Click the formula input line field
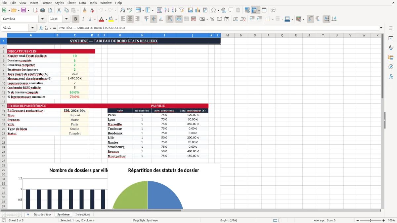This screenshot has width=397, height=223. tap(218, 28)
